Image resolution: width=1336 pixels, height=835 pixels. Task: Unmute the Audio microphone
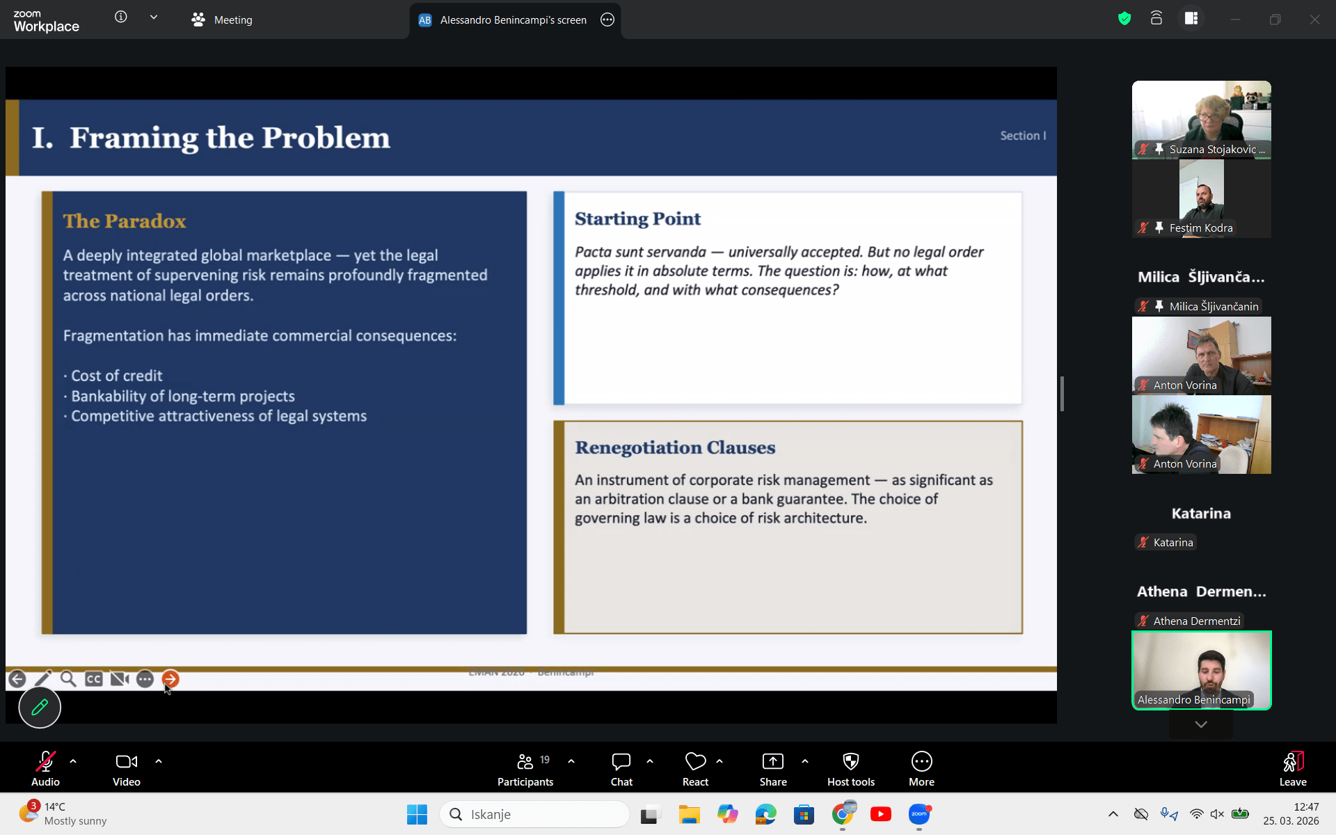[45, 769]
